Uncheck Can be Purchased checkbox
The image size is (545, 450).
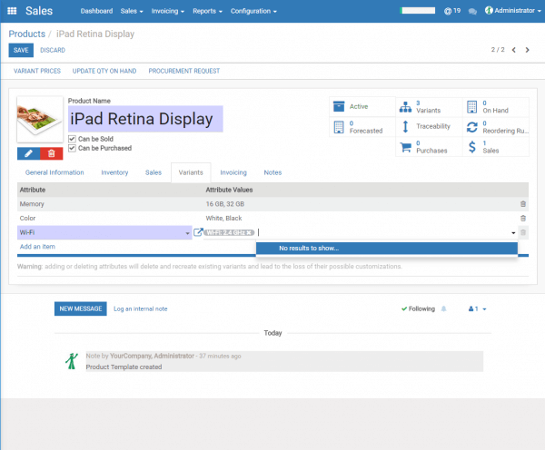coord(72,148)
